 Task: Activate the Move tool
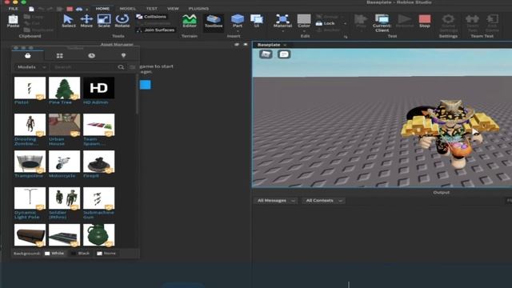click(x=86, y=21)
